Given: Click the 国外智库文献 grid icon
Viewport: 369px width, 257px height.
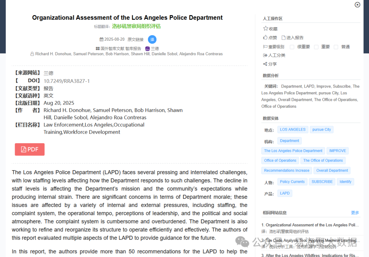Looking at the screenshot, I should [98, 49].
